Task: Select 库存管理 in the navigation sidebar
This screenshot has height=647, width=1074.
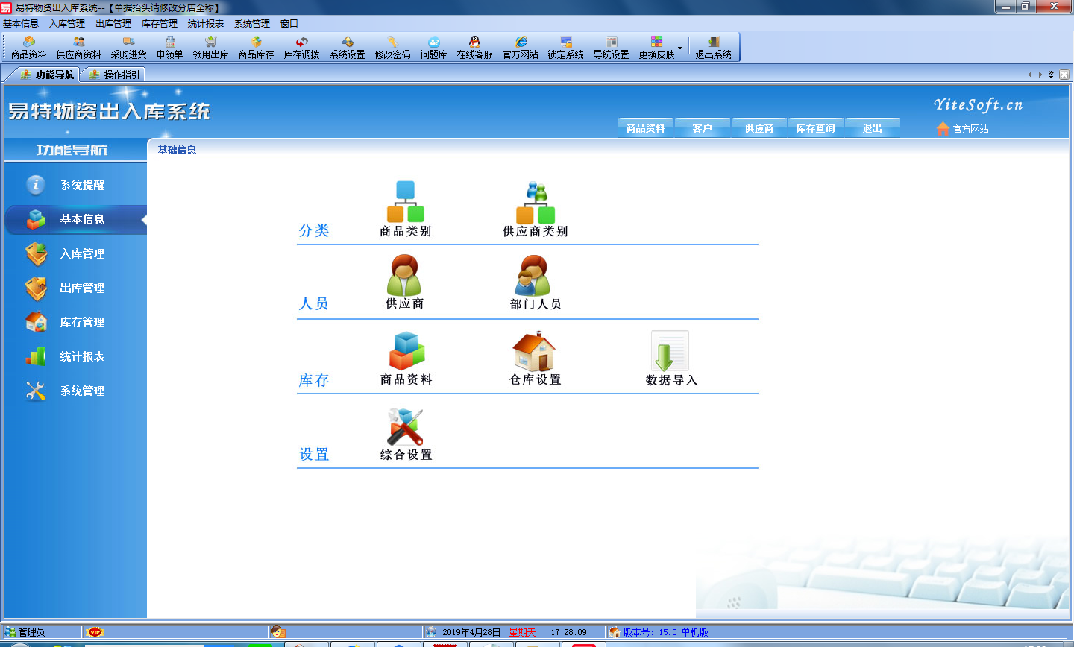Action: 75,322
